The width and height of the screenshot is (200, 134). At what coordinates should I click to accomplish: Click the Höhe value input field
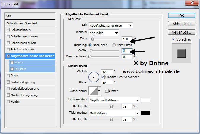click(107, 83)
